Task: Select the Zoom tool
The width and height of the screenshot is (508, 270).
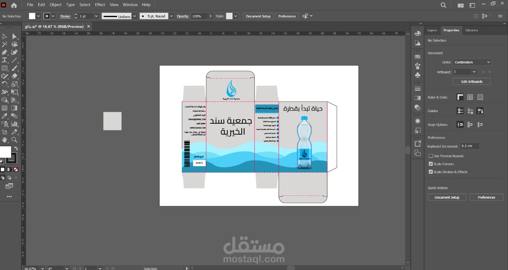Action: [x=14, y=140]
